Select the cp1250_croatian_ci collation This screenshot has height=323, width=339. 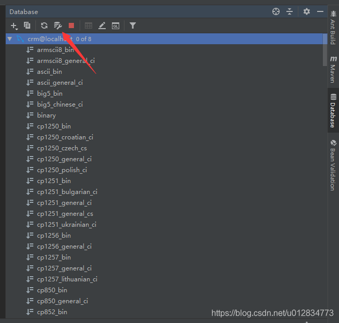(x=65, y=137)
